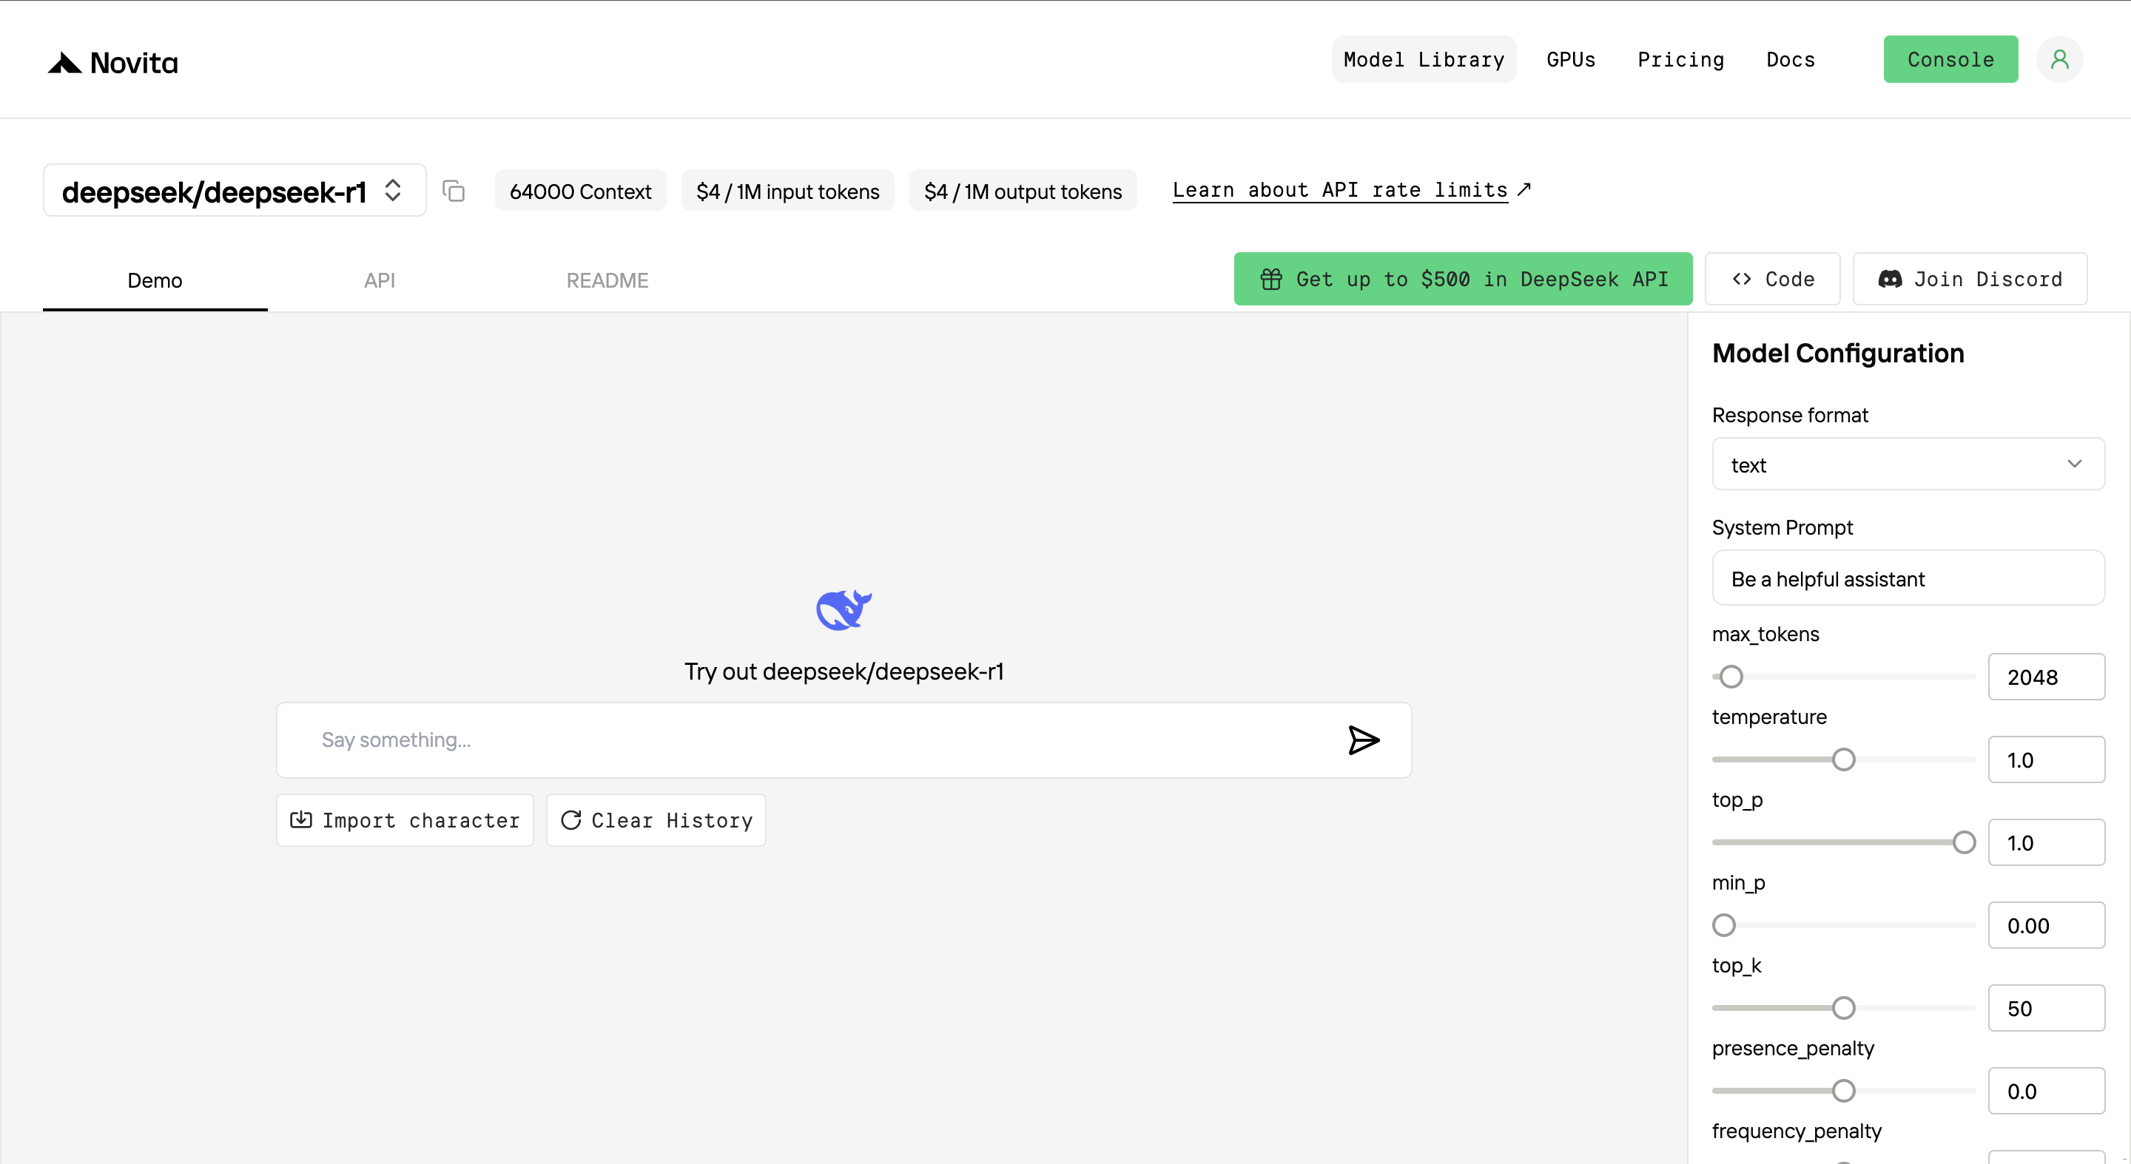The width and height of the screenshot is (2131, 1164).
Task: Click the top_p slider handle
Action: 1963,842
